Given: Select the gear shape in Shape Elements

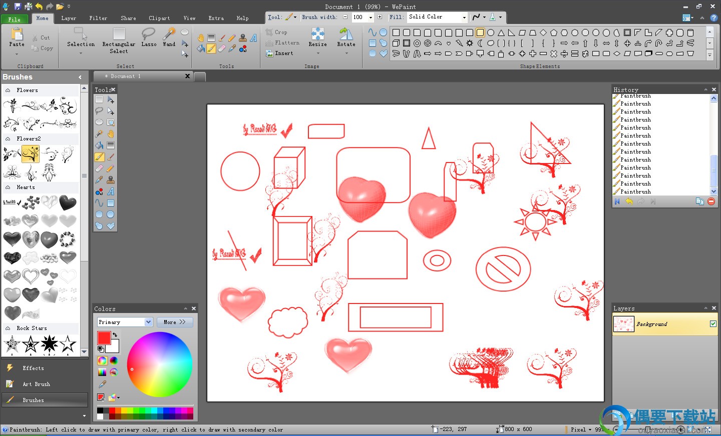Looking at the screenshot, I should click(x=470, y=43).
